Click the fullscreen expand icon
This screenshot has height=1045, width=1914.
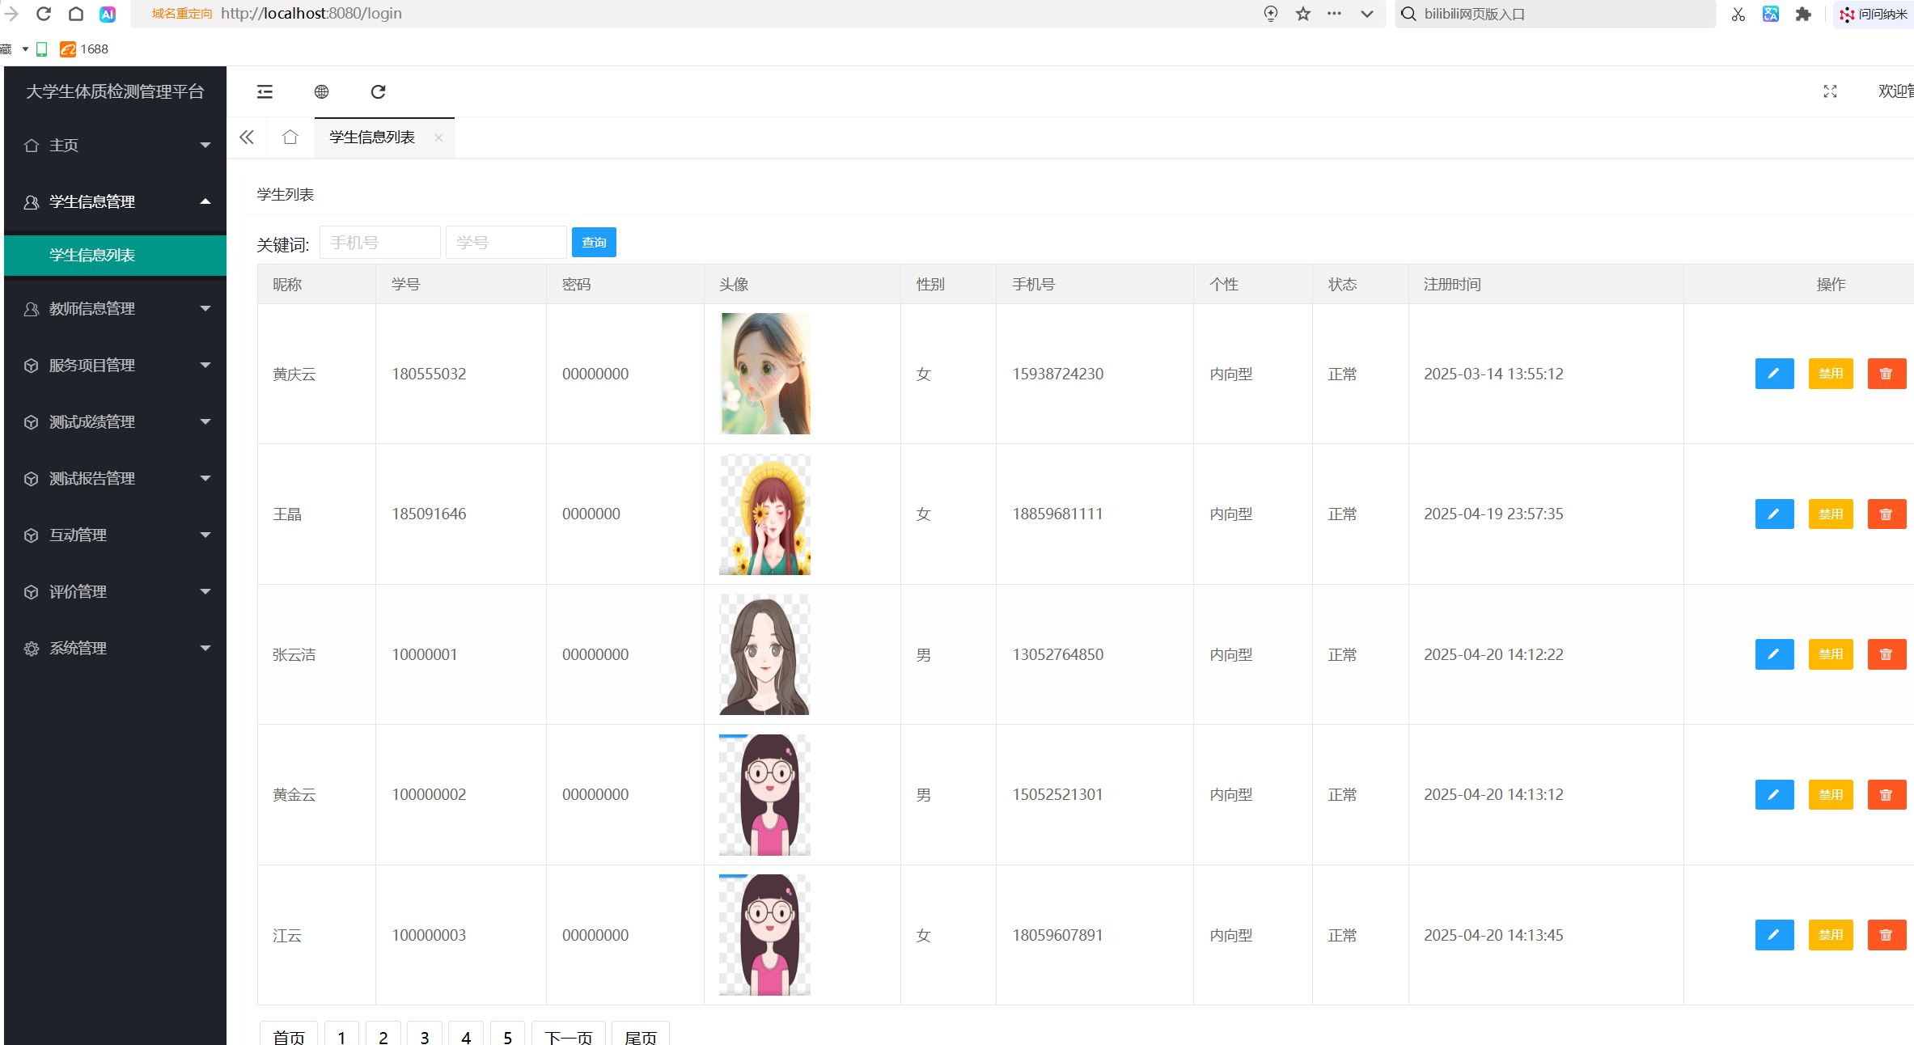1830,91
